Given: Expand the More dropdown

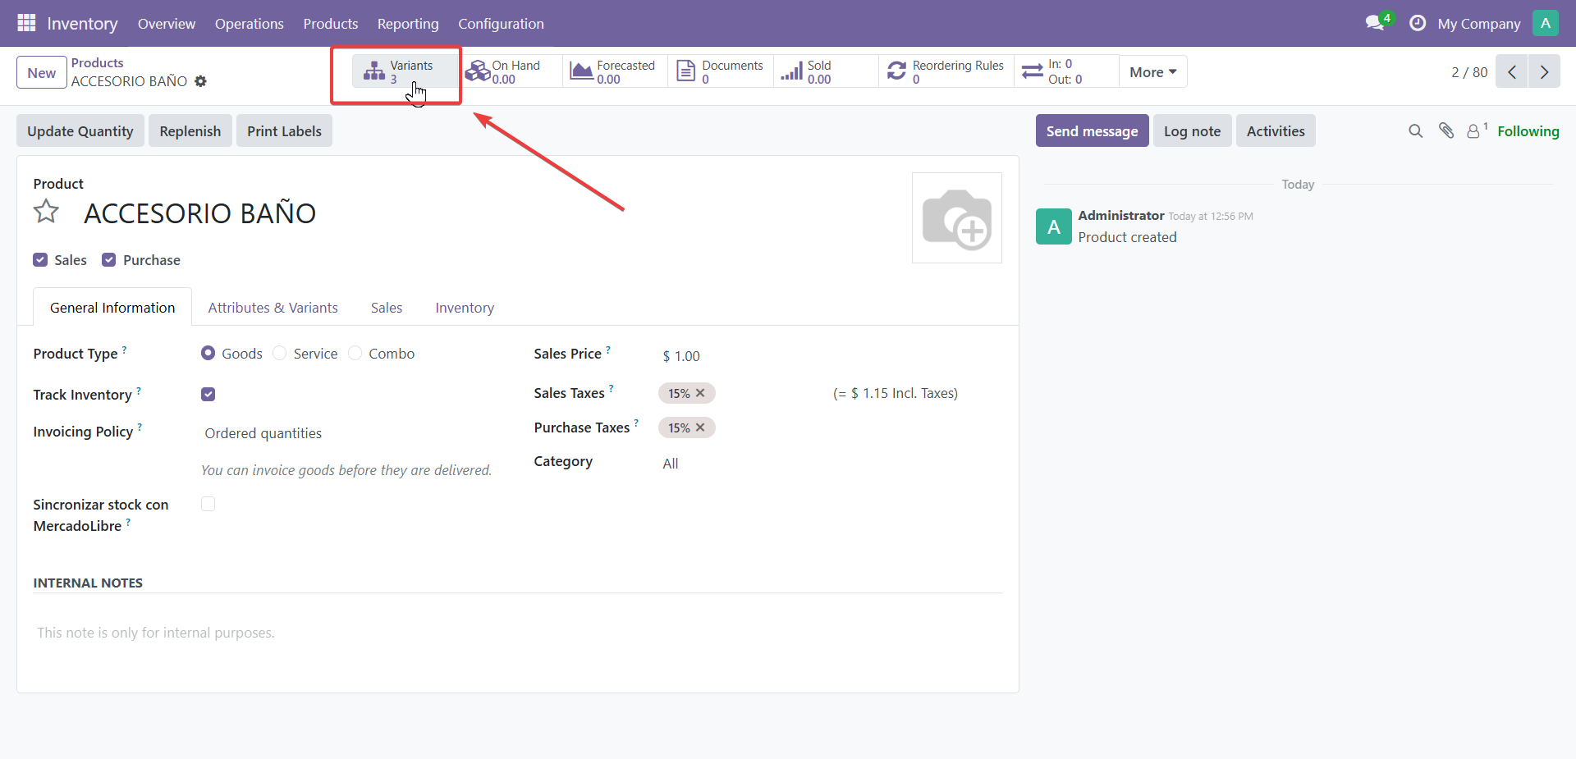Looking at the screenshot, I should coord(1152,71).
